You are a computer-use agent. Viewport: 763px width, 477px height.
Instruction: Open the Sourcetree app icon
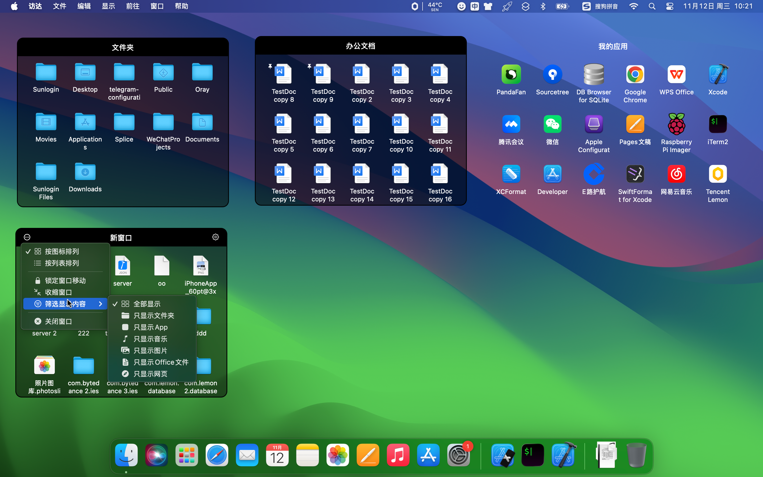[x=552, y=74]
